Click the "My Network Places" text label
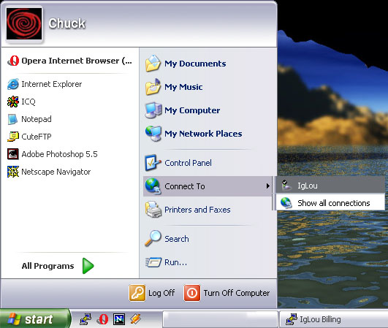This screenshot has width=388, height=328. pos(203,134)
